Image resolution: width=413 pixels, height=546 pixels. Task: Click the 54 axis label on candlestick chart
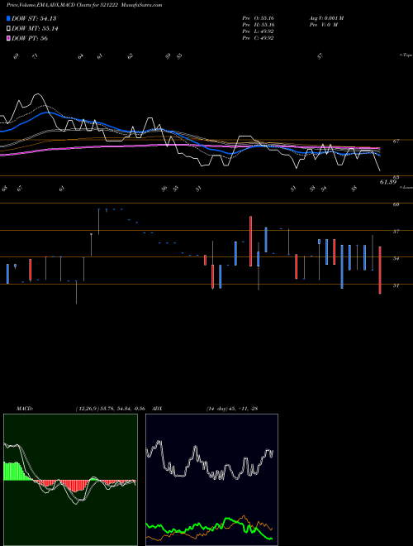click(396, 258)
